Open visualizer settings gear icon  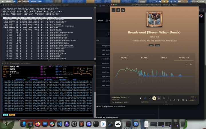(x=191, y=64)
